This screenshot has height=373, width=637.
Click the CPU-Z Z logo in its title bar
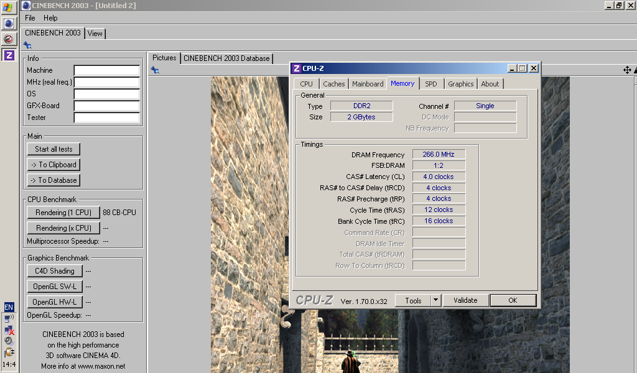coord(297,68)
